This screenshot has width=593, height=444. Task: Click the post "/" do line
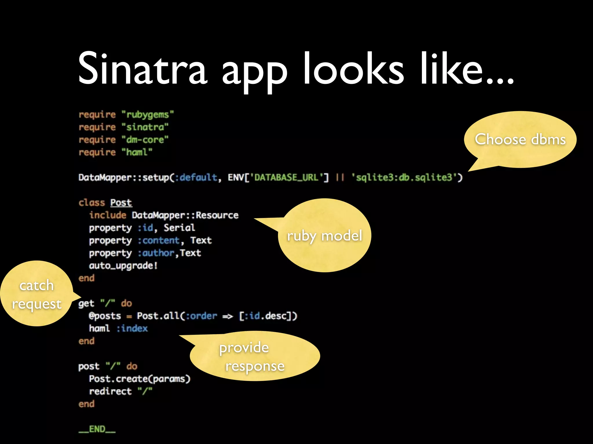[108, 367]
